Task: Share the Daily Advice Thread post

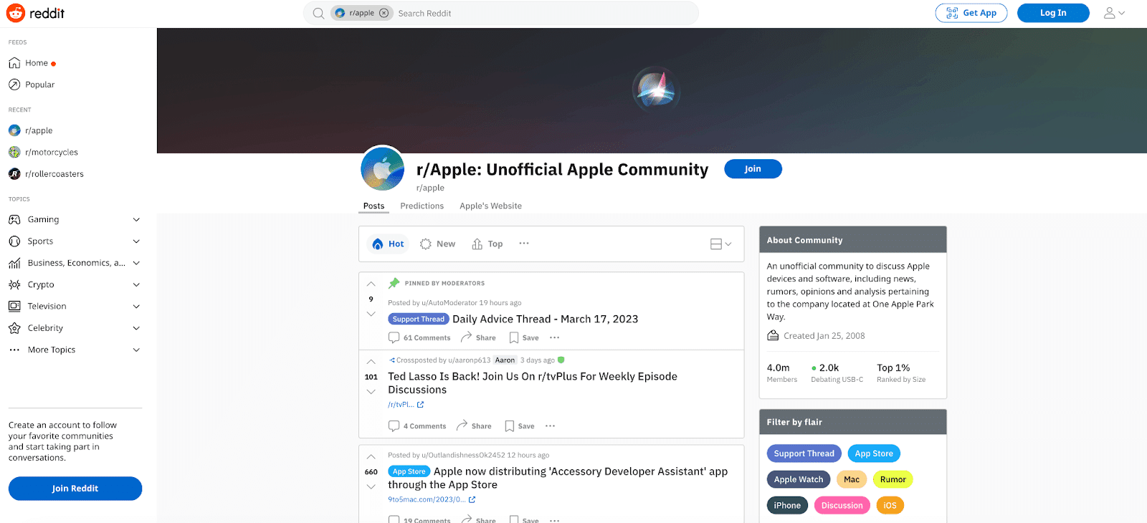Action: 478,337
